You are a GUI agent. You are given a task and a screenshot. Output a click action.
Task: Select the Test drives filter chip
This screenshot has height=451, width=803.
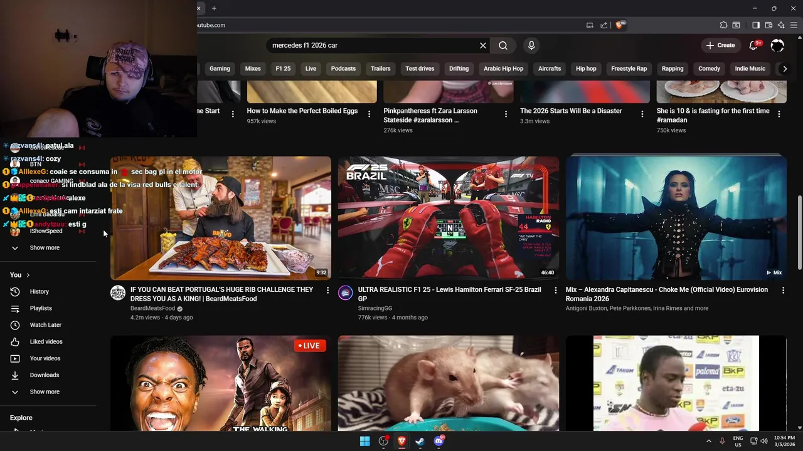pyautogui.click(x=420, y=68)
